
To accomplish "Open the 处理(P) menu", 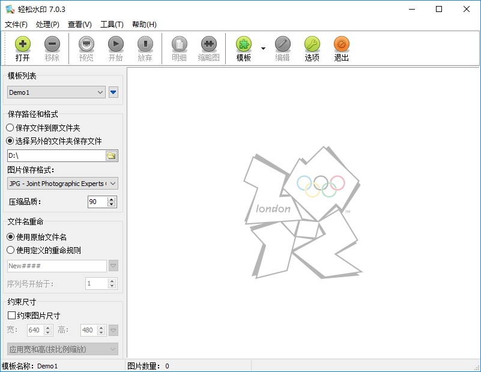I will point(47,25).
